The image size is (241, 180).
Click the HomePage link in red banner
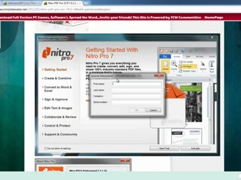click(x=214, y=17)
